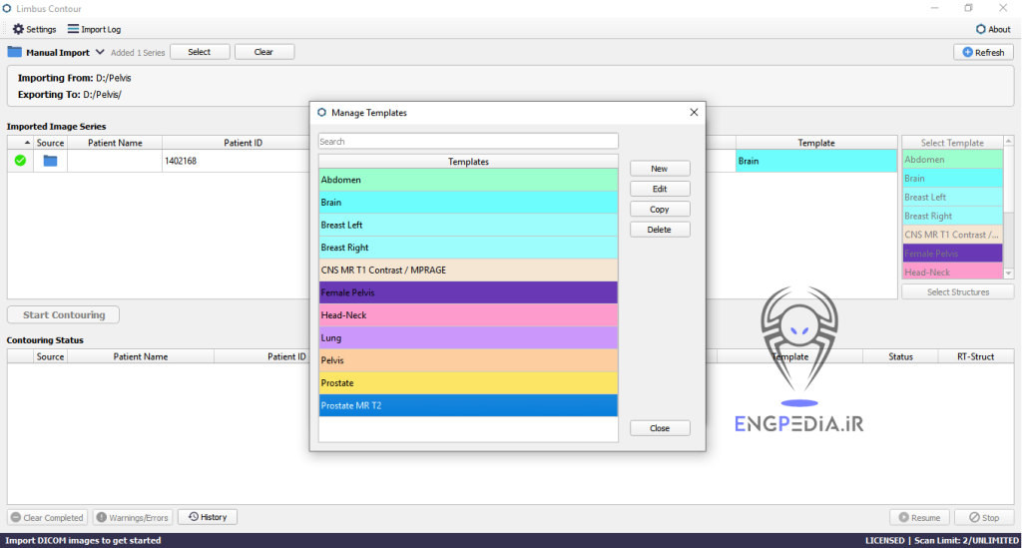The height and width of the screenshot is (548, 1022).
Task: Choose Prostate MR T2 template row
Action: pos(468,405)
